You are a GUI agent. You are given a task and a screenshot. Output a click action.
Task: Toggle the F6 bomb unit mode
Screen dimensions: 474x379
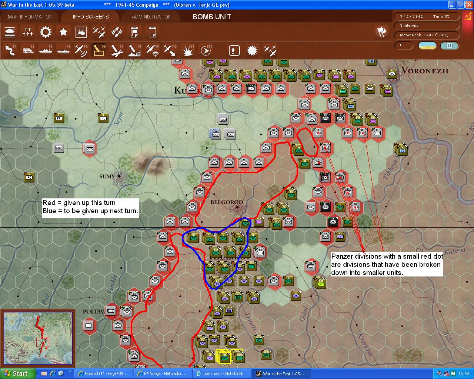(x=99, y=50)
